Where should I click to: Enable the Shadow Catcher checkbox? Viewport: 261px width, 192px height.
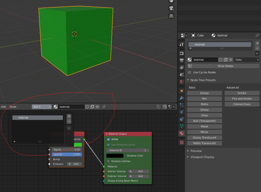click(x=108, y=161)
